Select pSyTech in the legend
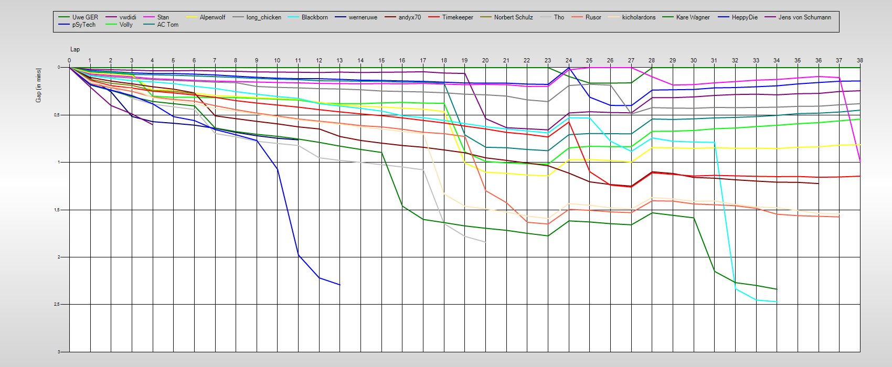The image size is (892, 367). (x=84, y=25)
